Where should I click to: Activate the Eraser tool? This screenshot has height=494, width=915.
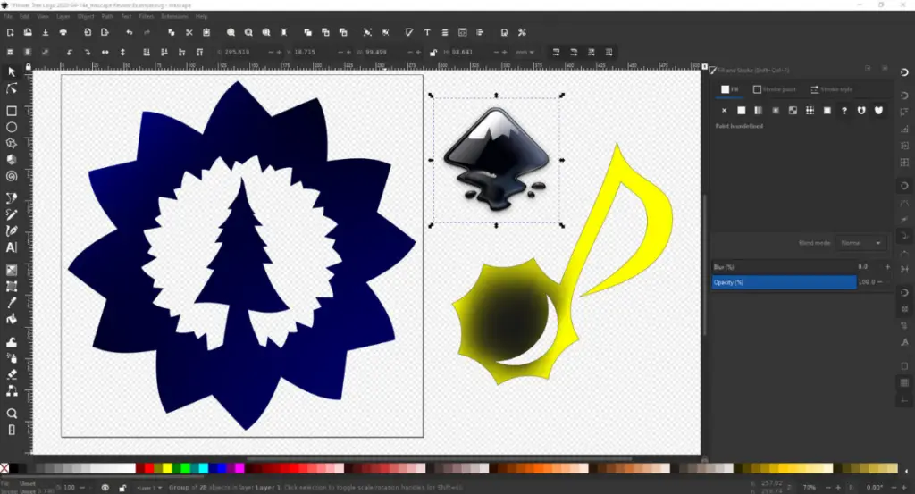(x=11, y=374)
